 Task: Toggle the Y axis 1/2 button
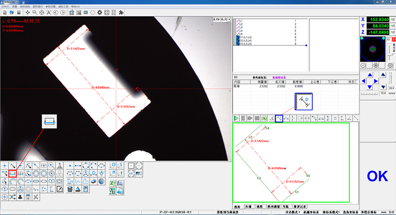pyautogui.click(x=393, y=26)
